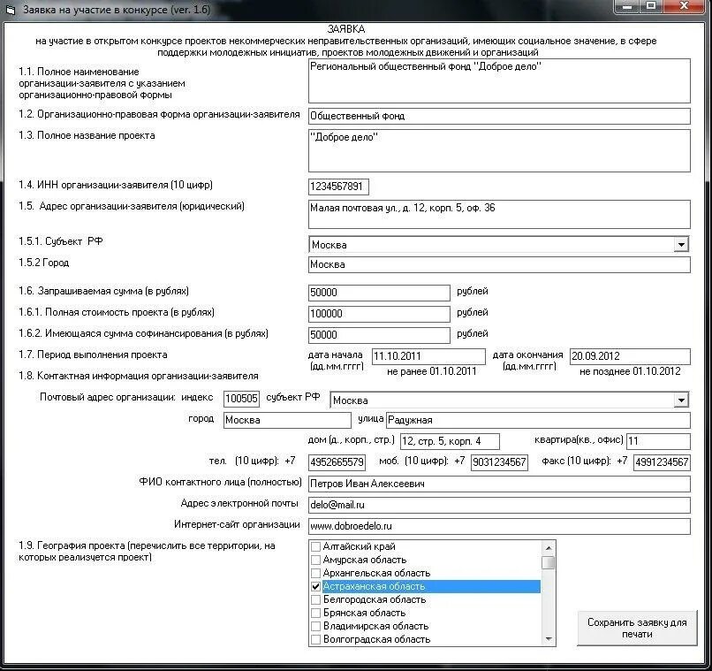Check the Волгоградская область checkbox
Viewport: 712px width, 671px height.
(315, 639)
